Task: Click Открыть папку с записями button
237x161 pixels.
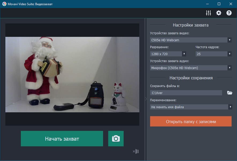Action: (191, 122)
